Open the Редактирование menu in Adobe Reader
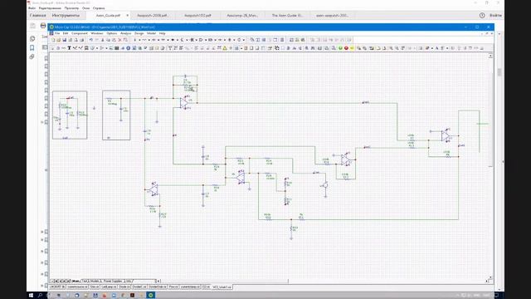The height and width of the screenshot is (299, 531). coord(50,8)
